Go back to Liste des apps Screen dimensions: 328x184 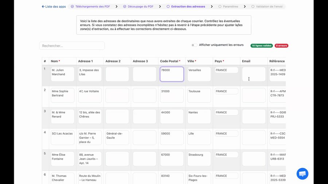[x=54, y=7]
